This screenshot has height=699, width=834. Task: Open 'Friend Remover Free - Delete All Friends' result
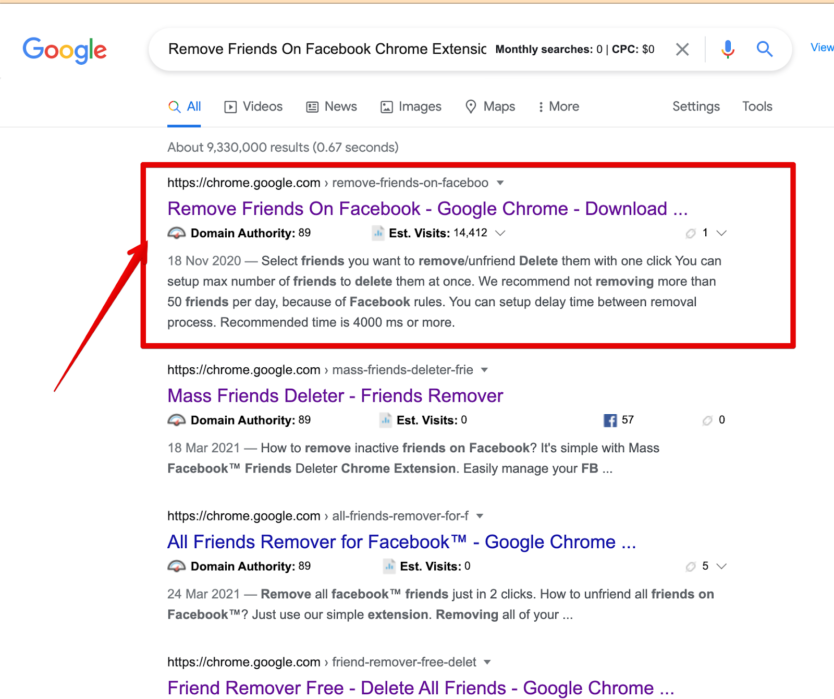(x=421, y=688)
